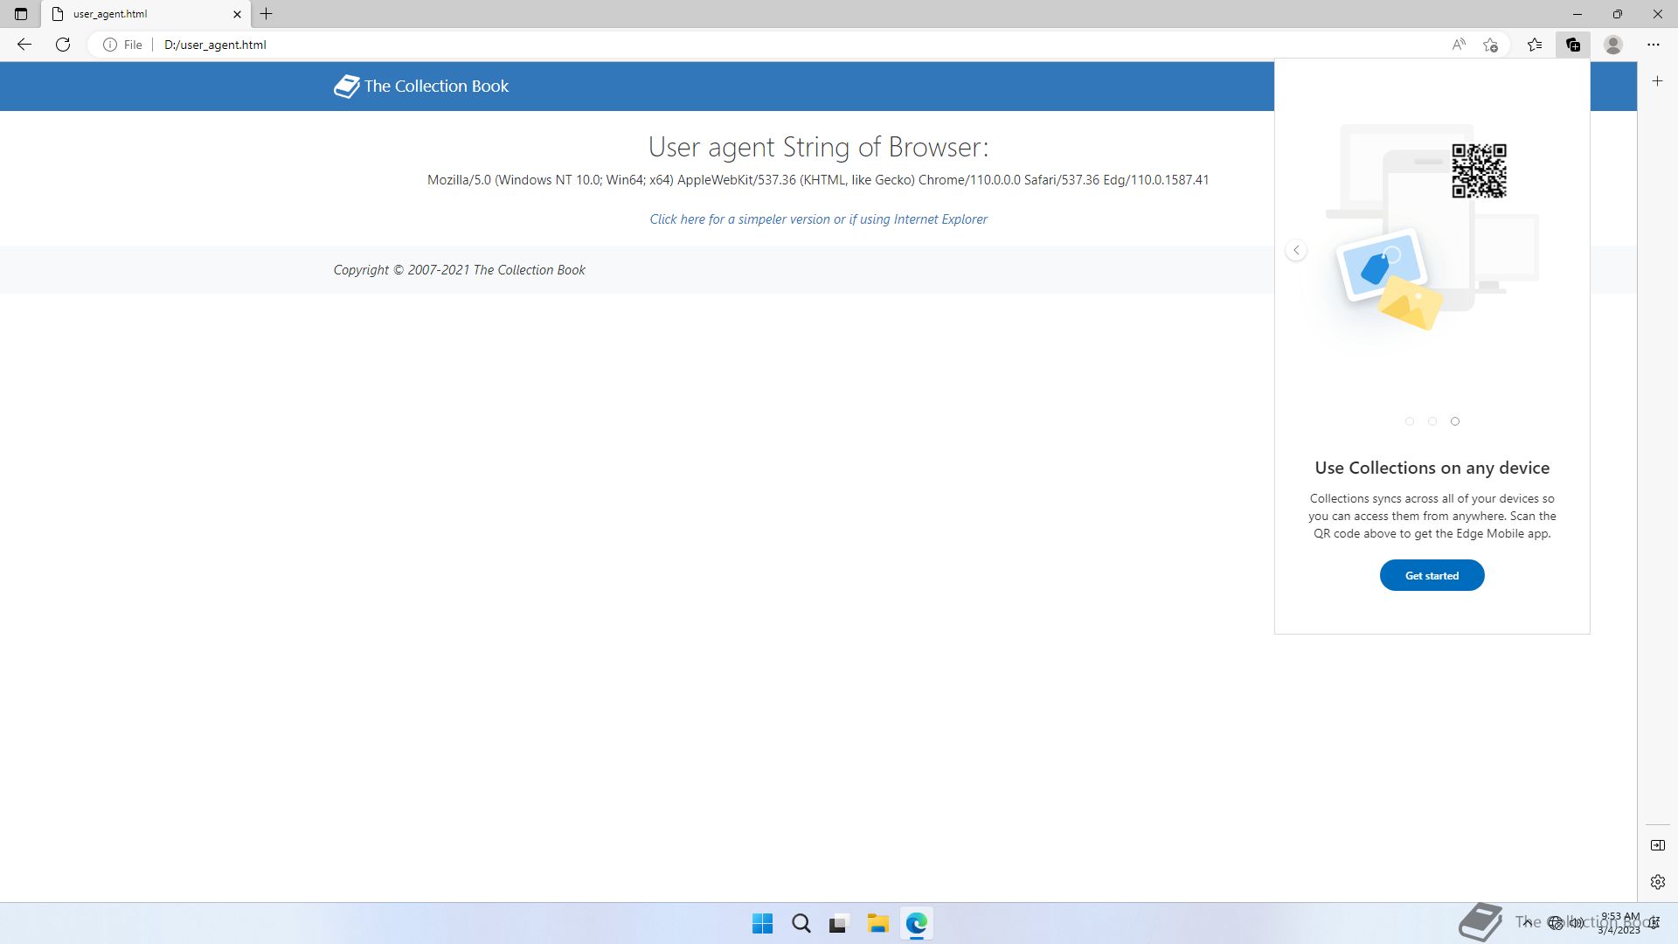
Task: Open File Explorer from the taskbar
Action: click(x=877, y=924)
